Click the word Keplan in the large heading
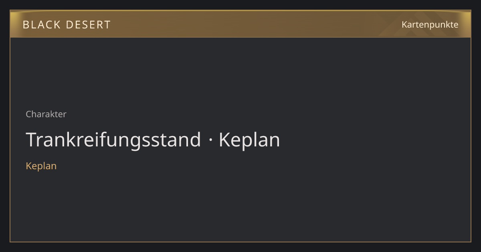Screen dimensions: 481x252 249,140
